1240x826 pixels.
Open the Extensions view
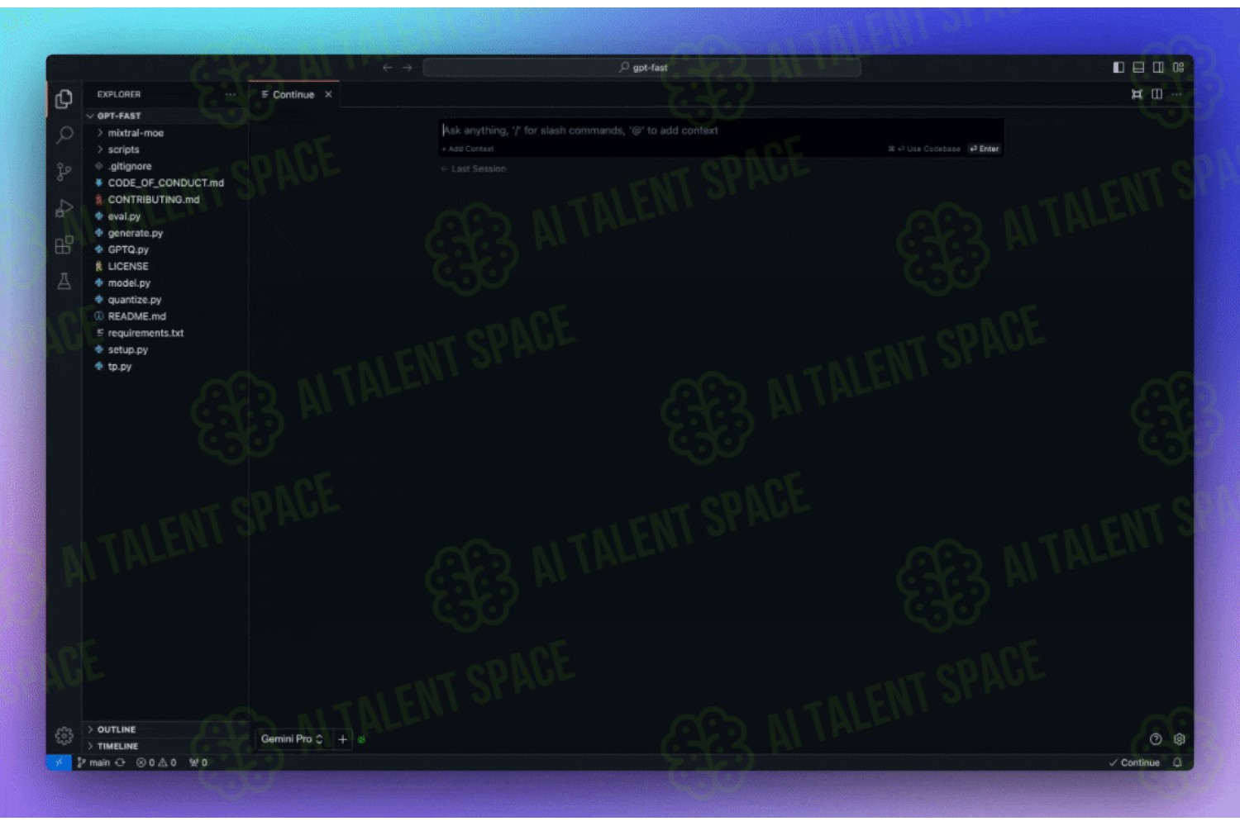point(64,244)
